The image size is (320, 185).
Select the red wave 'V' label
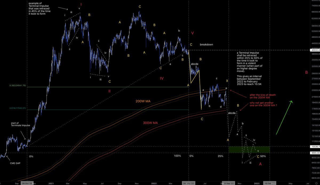point(193,33)
